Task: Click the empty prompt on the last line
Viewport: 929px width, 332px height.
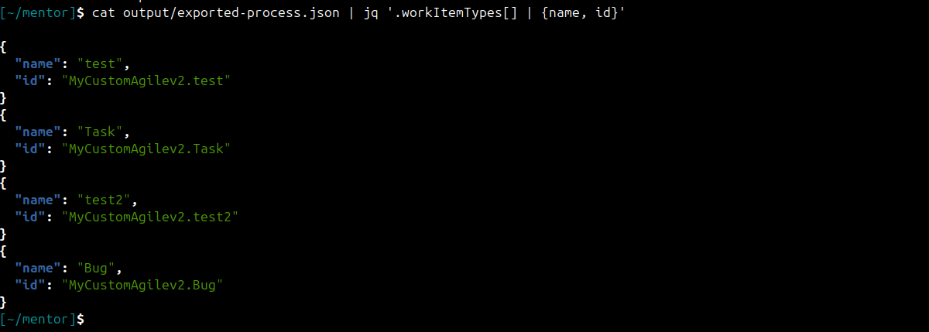Action: (43, 319)
